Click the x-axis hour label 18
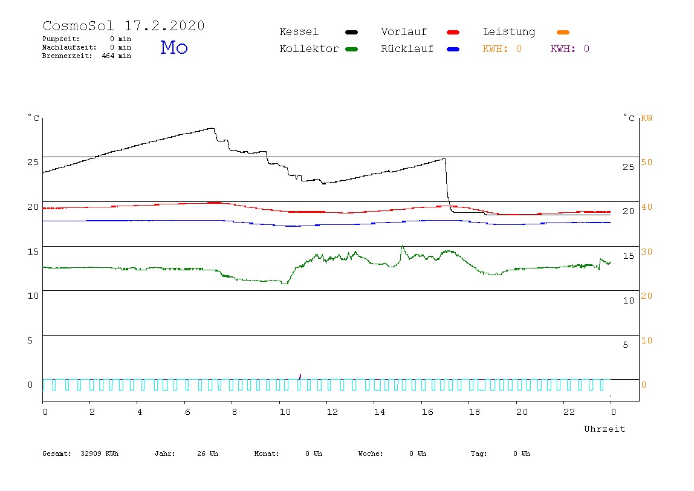 coord(475,412)
